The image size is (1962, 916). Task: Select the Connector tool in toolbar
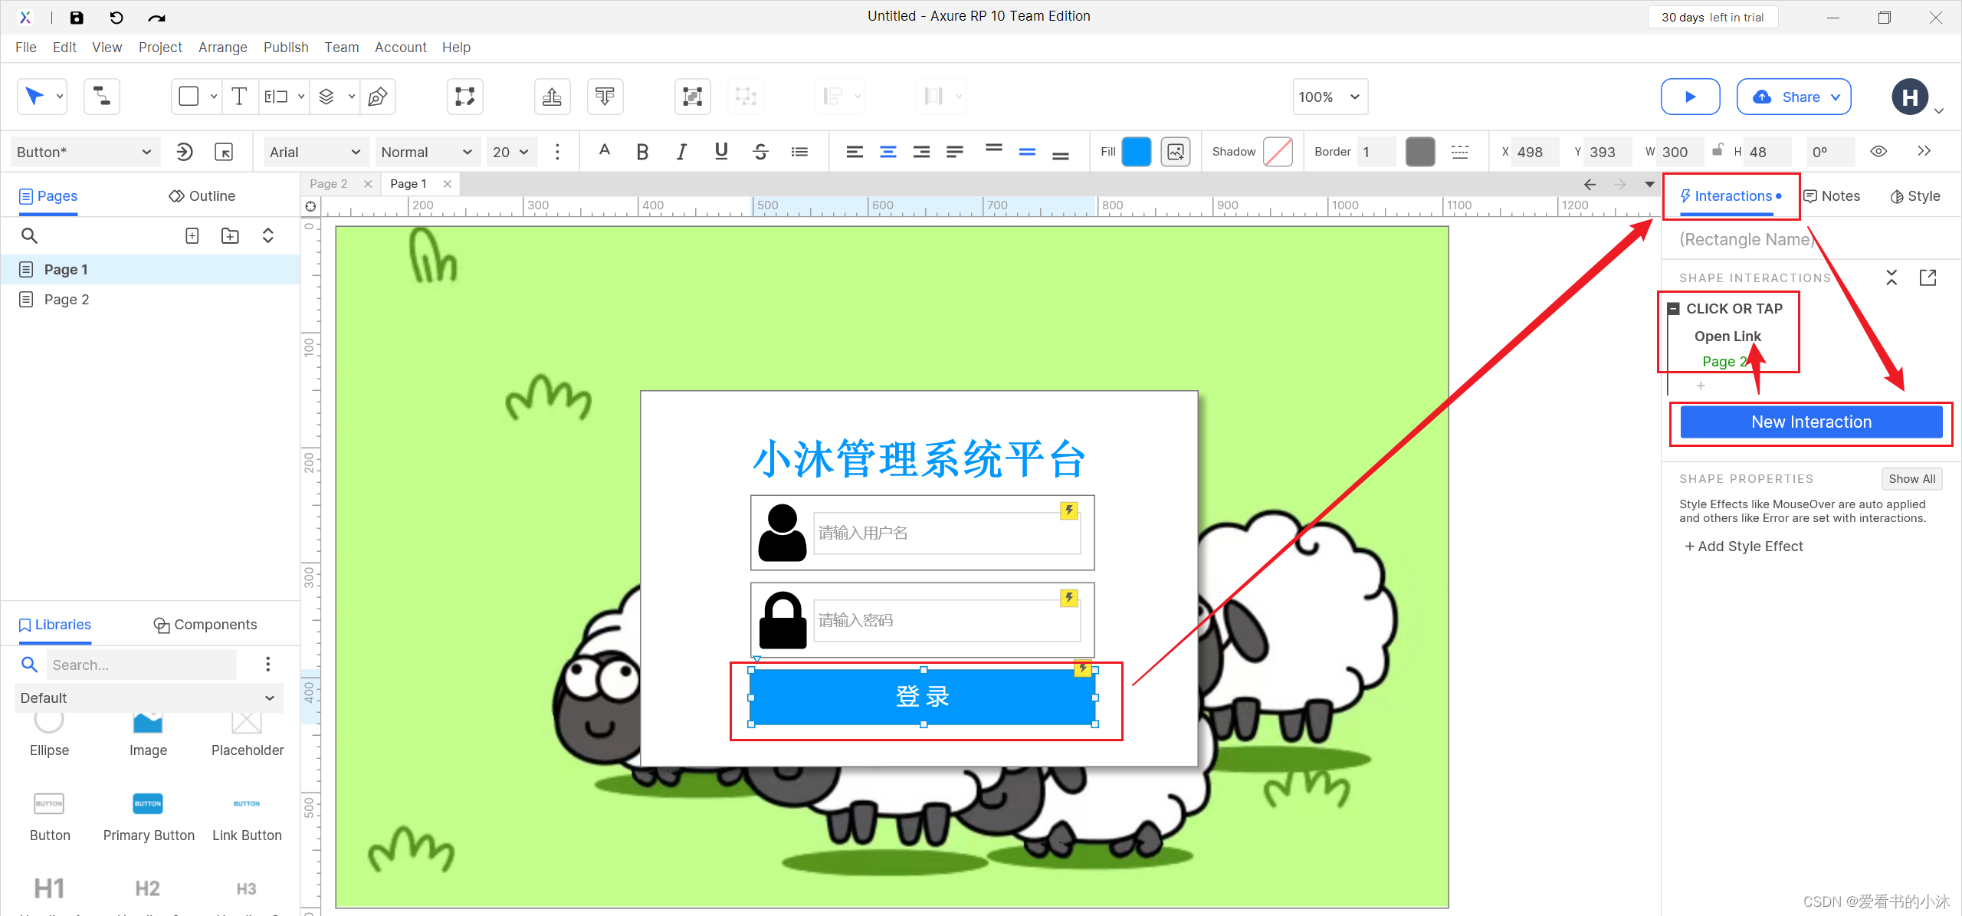tap(101, 97)
